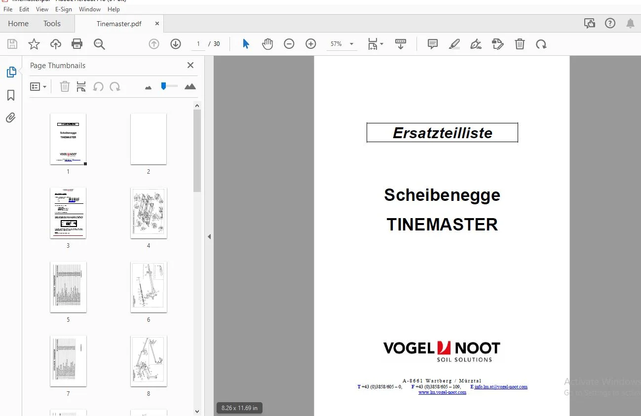Click the upload to cloud icon
The image size is (641, 416).
[x=56, y=44]
